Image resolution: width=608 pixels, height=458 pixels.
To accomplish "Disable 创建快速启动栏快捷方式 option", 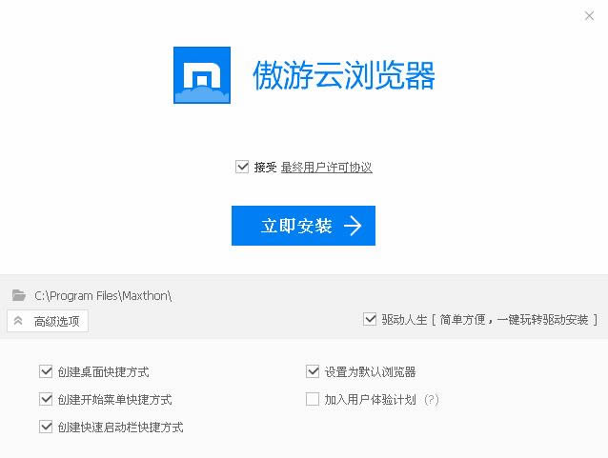I will point(46,427).
